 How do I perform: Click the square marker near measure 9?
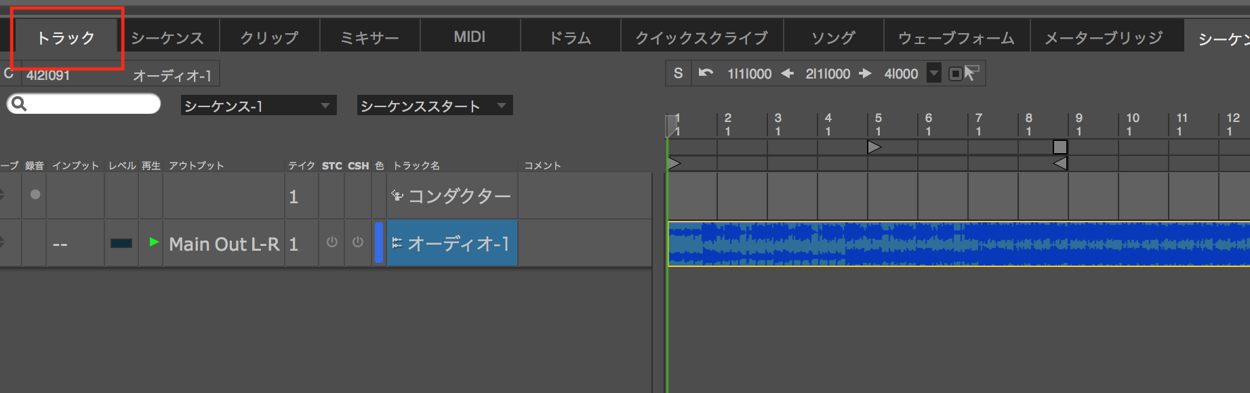pyautogui.click(x=1060, y=147)
